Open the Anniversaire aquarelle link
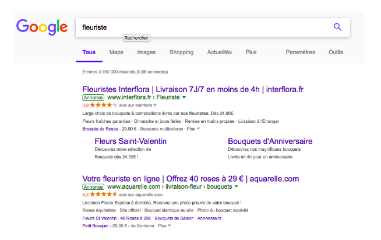This screenshot has height=240, width=381. tap(210, 218)
